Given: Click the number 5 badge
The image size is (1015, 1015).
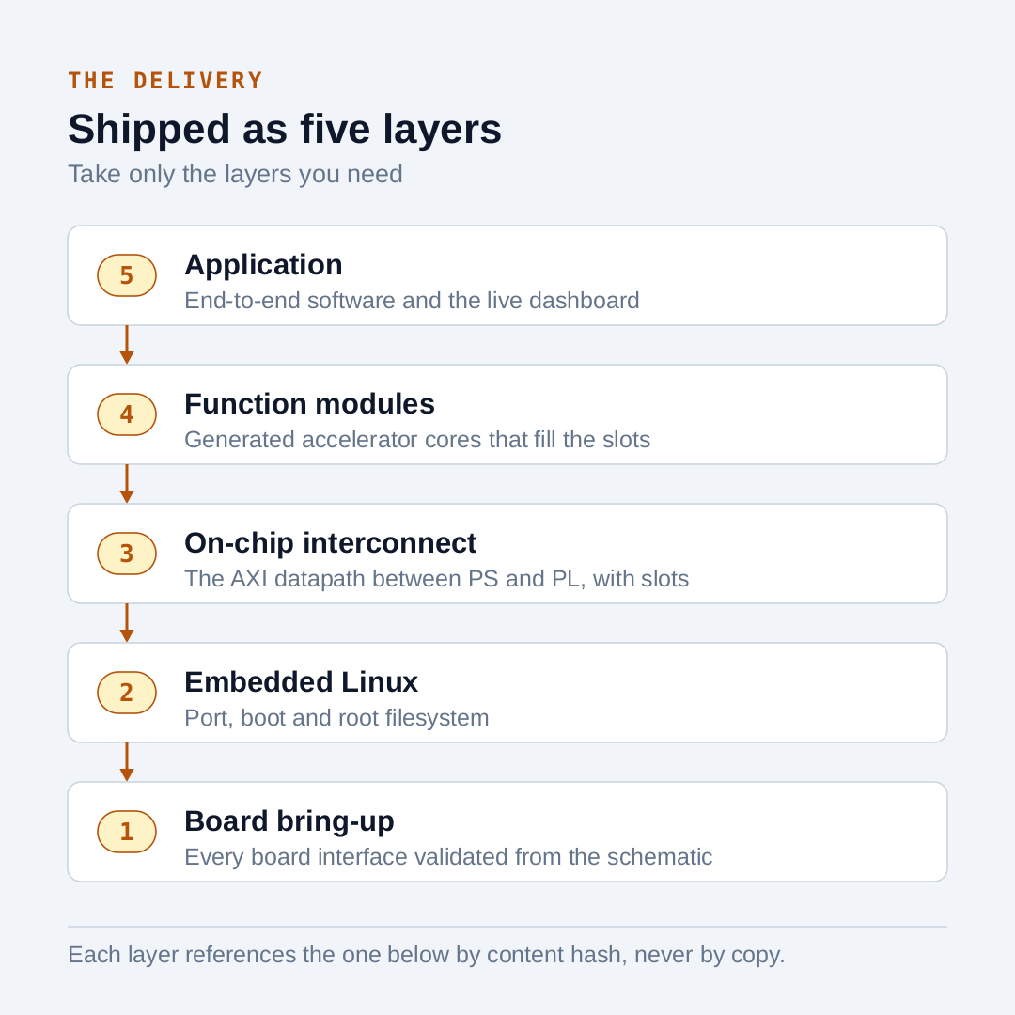Looking at the screenshot, I should (x=127, y=275).
